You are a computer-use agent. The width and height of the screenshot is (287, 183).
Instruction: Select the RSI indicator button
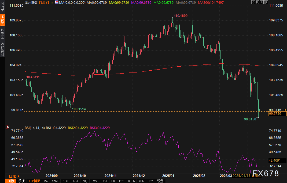pyautogui.click(x=104, y=181)
